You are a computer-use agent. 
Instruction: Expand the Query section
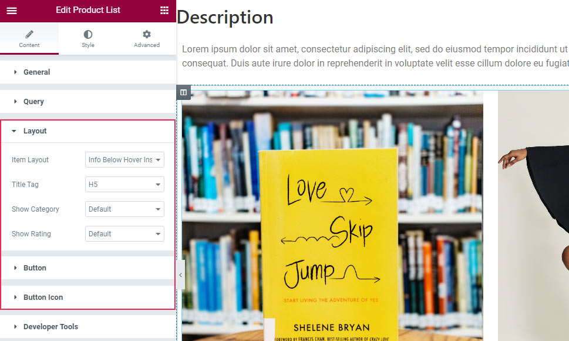[33, 102]
